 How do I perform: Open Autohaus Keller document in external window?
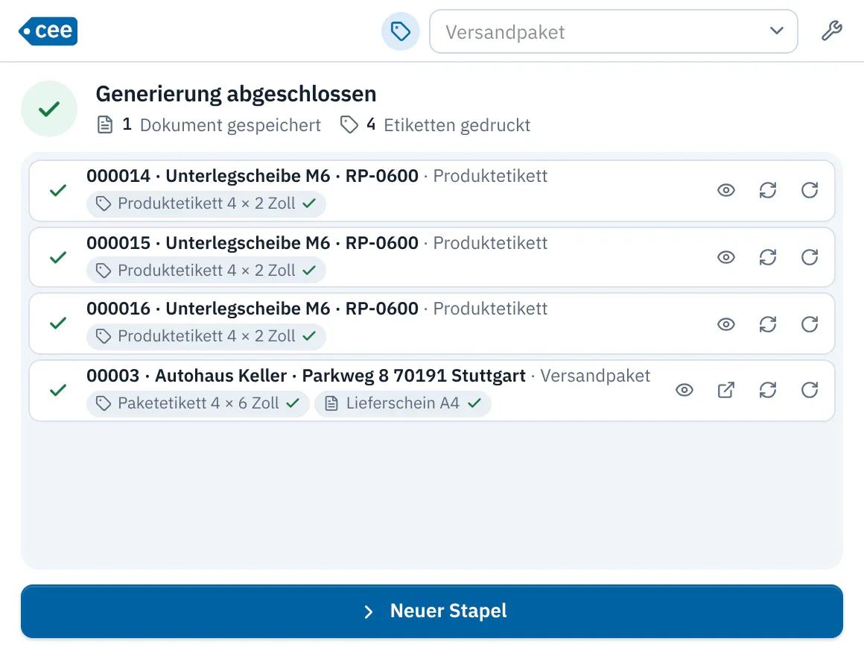click(x=725, y=391)
